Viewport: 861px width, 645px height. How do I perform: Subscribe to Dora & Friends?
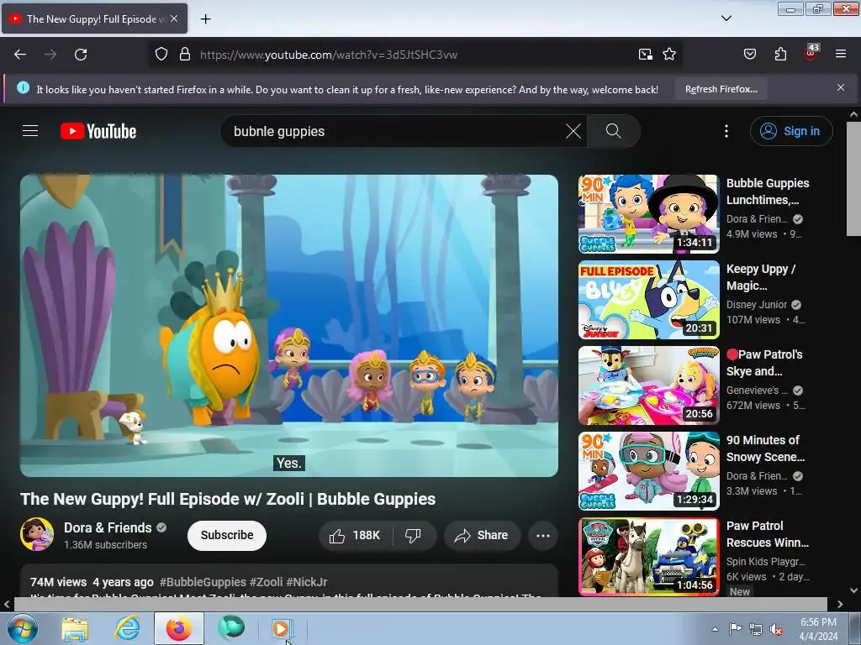coord(227,535)
